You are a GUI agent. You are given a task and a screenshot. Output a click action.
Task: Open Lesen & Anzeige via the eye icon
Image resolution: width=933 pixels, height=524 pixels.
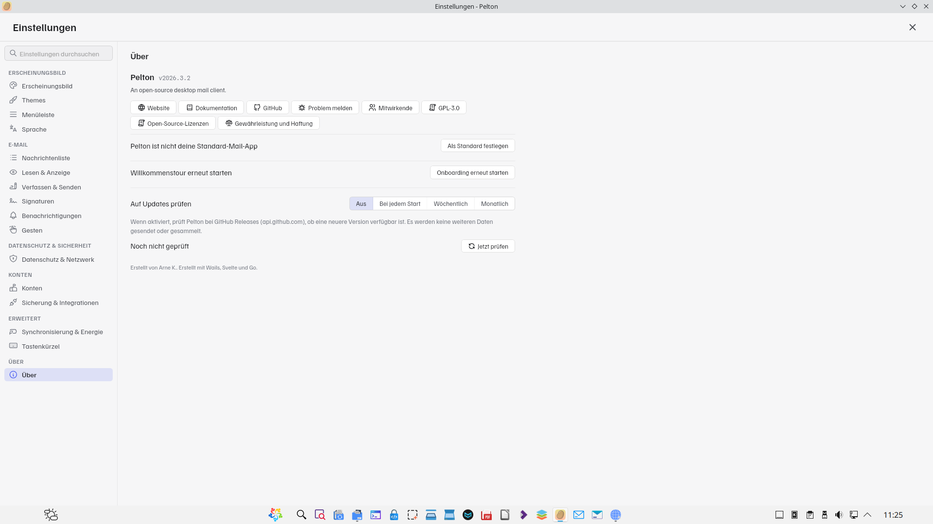click(x=13, y=172)
